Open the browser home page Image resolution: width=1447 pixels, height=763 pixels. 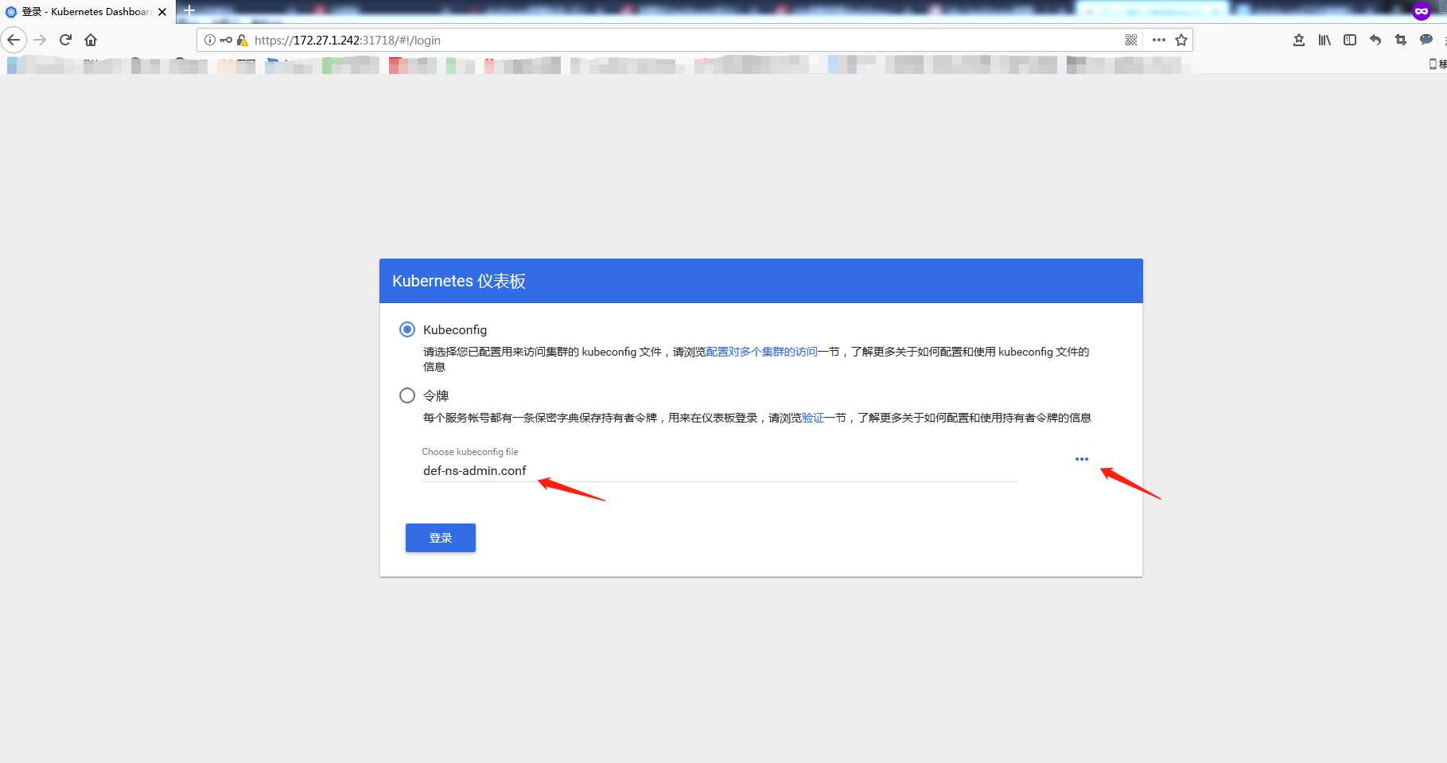point(91,40)
